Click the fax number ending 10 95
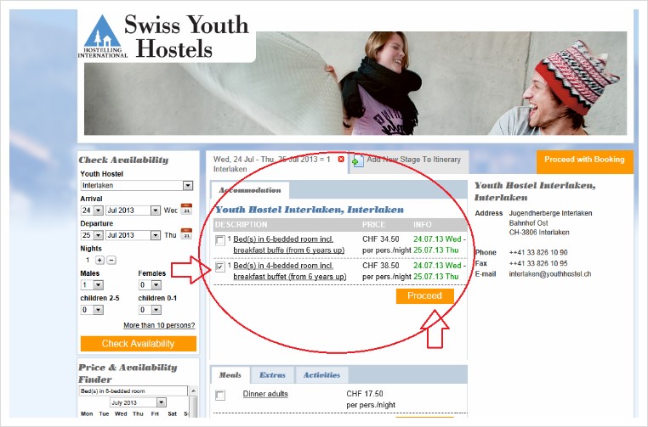Viewport: 648px width, 427px height. [x=538, y=263]
